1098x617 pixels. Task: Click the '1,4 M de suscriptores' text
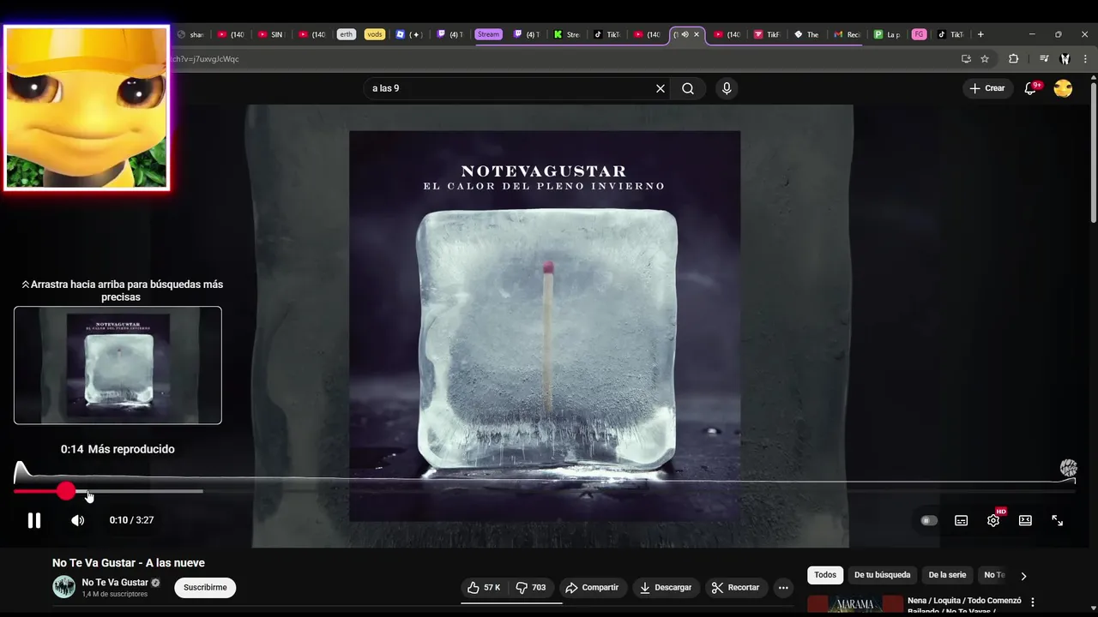click(115, 594)
